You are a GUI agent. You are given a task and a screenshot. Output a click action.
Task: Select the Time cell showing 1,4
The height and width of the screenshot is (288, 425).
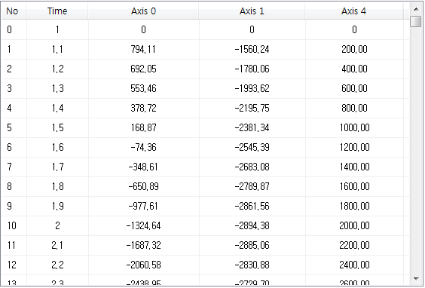pos(57,108)
